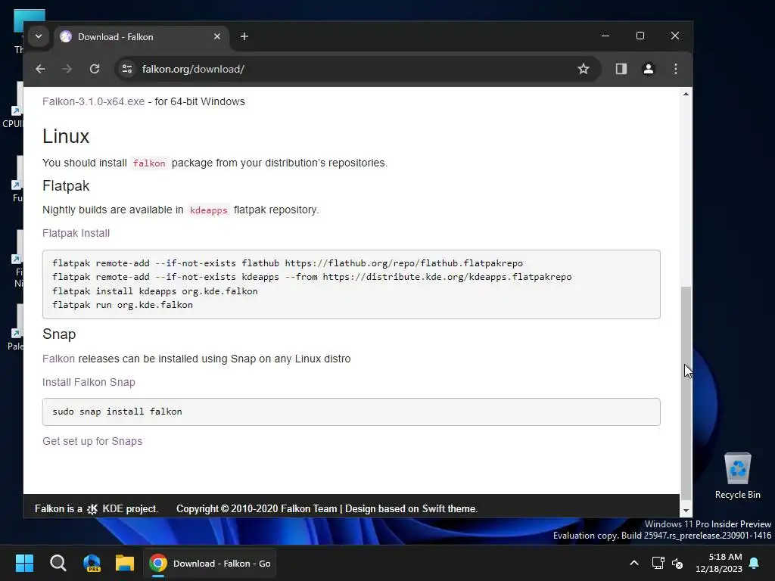Screen dimensions: 775x581
Task: Open the clock showing 5:18 AM
Action: (719, 563)
